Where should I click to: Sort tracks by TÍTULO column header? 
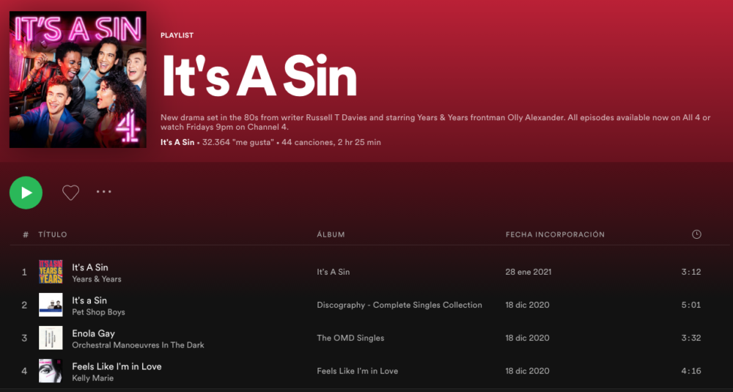[52, 234]
